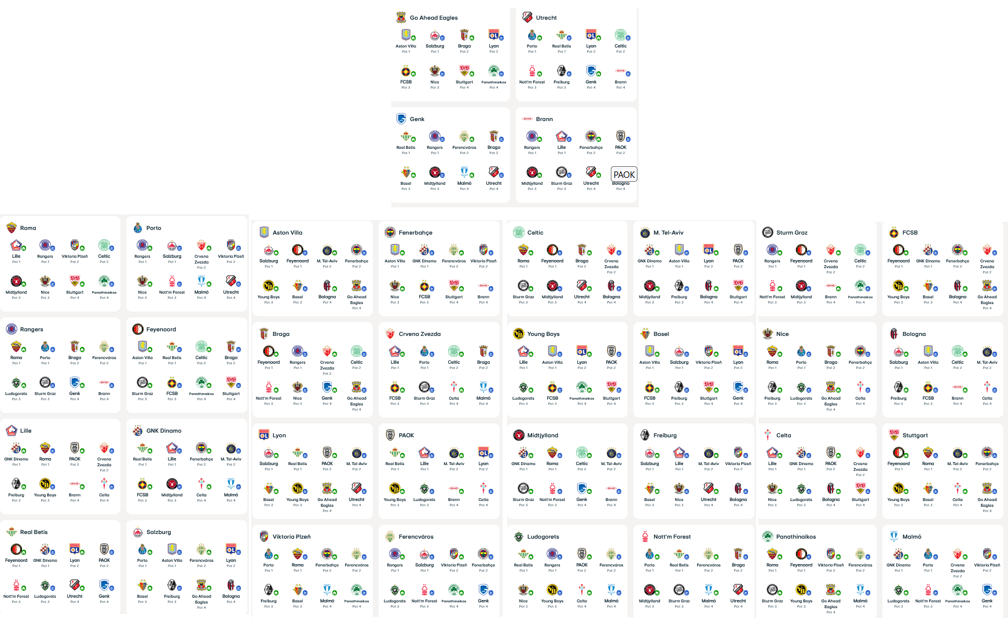Click PAOK crest in Lille card
The width and height of the screenshot is (1008, 618).
(74, 448)
